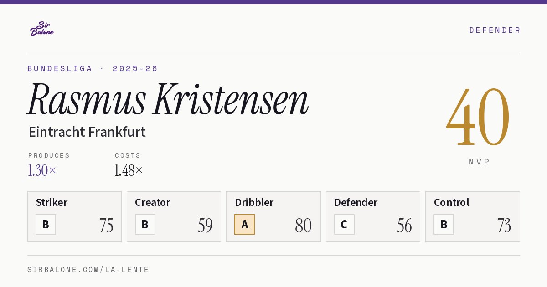547x287 pixels.
Task: Click the BUNDESLIGA · 2025-26 season text
Action: [x=93, y=68]
